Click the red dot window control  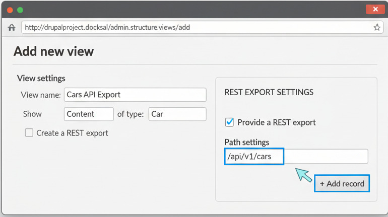tap(10, 10)
